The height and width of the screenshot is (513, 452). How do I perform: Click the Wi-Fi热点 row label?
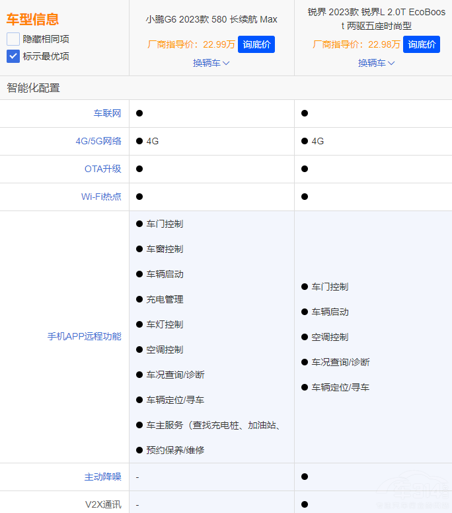pyautogui.click(x=101, y=197)
